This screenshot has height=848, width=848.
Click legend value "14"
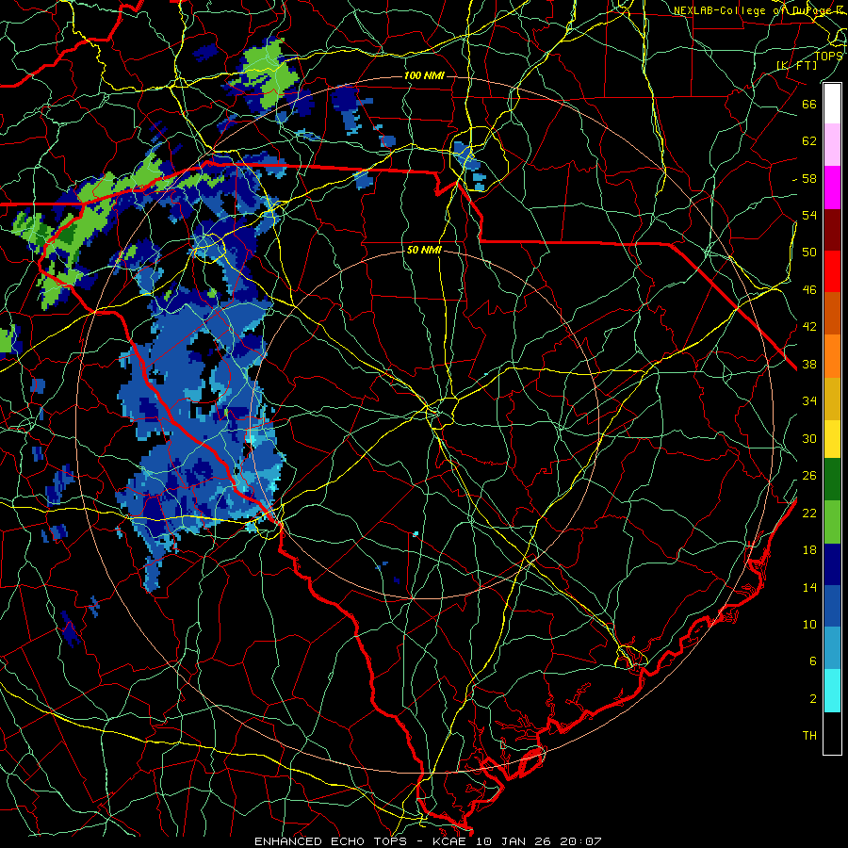point(809,587)
